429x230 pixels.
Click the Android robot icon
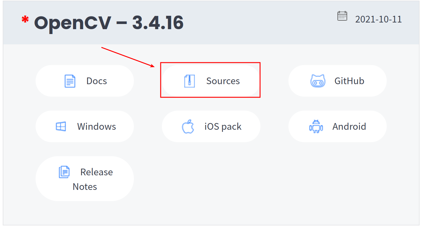(316, 126)
